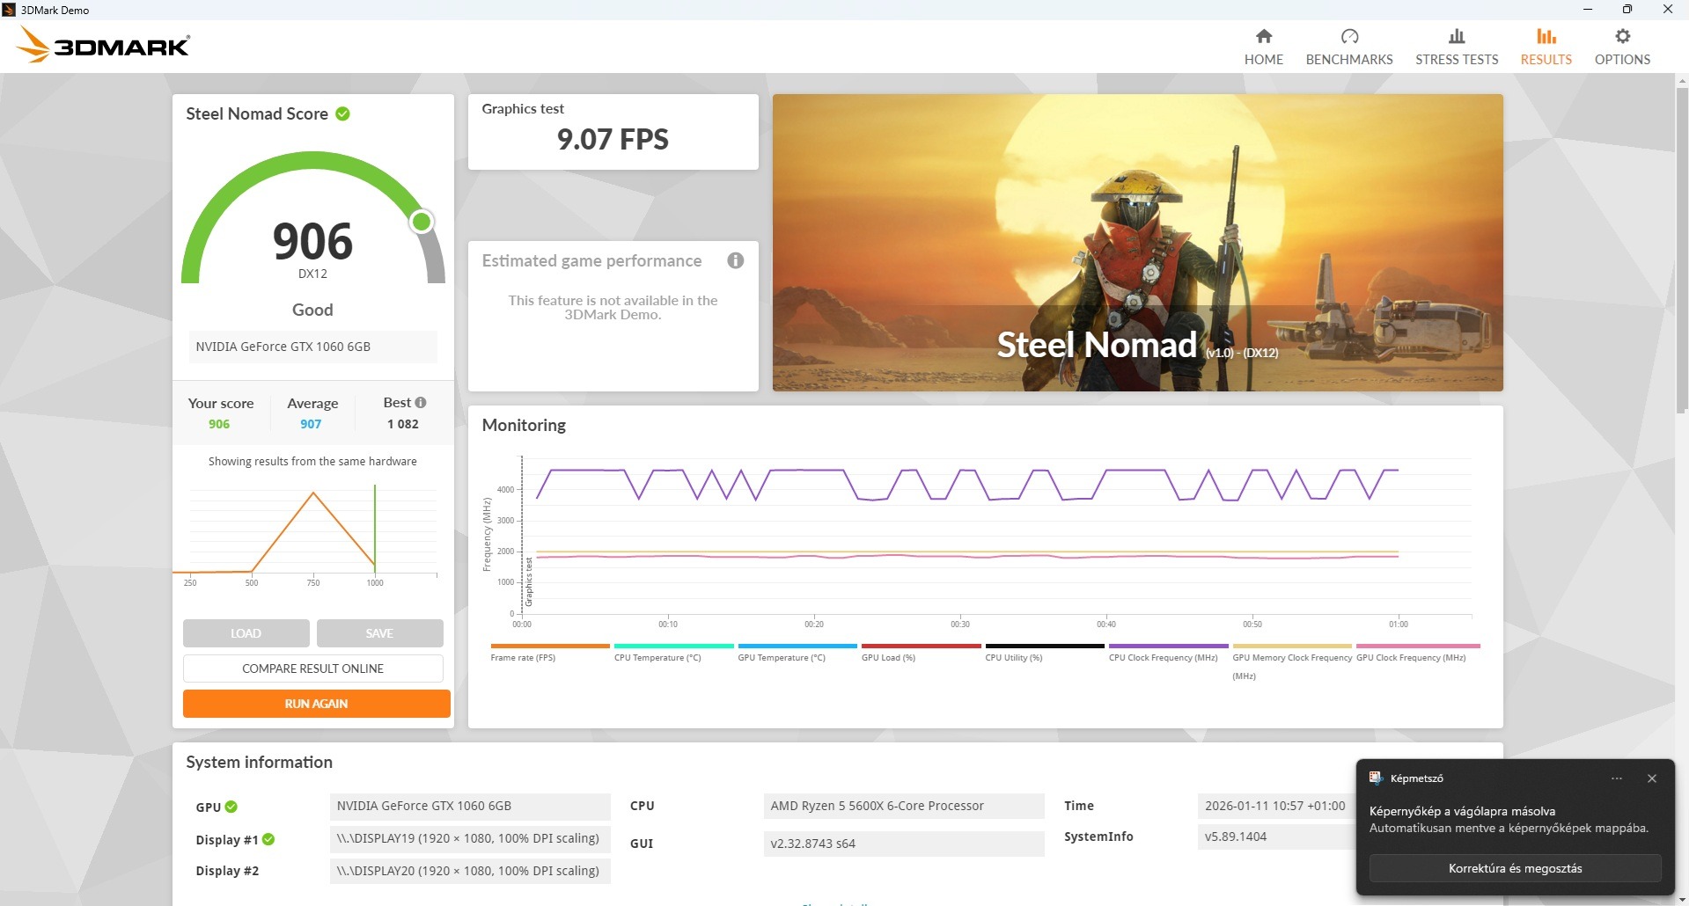Click the Képmetsző app icon in the notification
1689x906 pixels.
click(x=1376, y=778)
